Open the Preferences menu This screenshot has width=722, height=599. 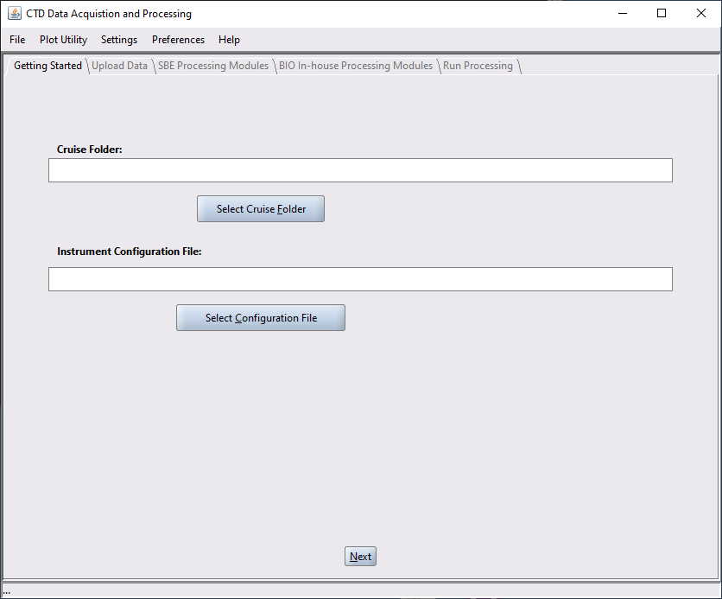point(178,40)
